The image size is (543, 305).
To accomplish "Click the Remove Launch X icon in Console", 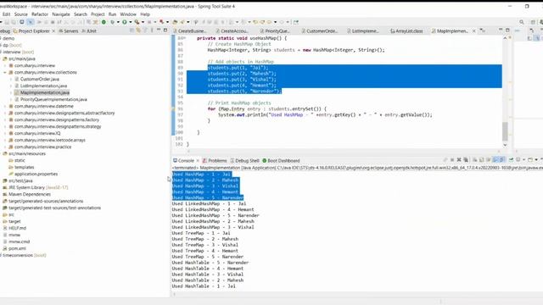I will [459, 160].
